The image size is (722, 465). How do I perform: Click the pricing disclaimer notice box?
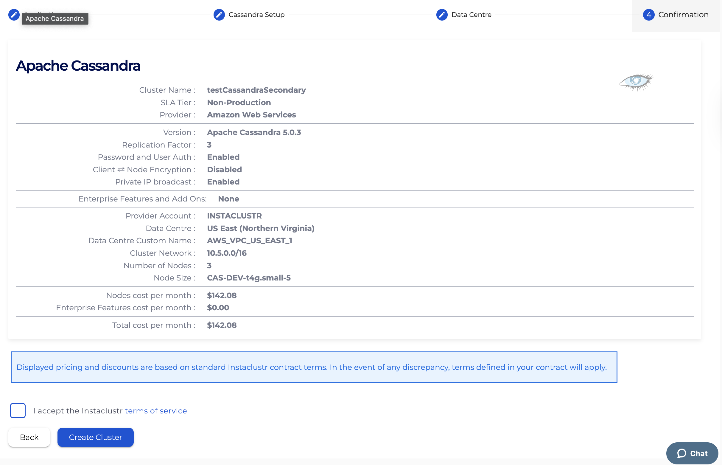tap(314, 367)
